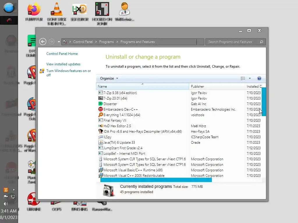Viewport: 298px width, 223px height.
Task: Click the IDA Pro program icon
Action: (x=100, y=131)
